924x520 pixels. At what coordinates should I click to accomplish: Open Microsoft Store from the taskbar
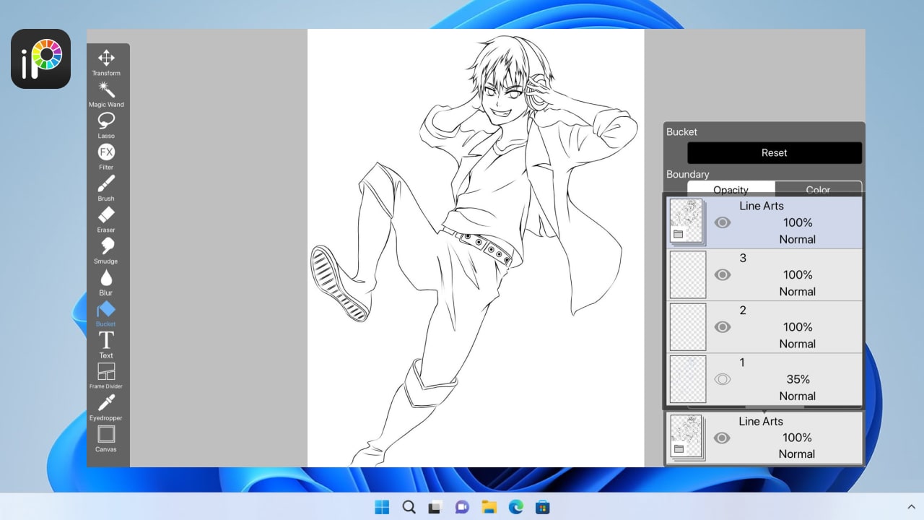pos(542,507)
